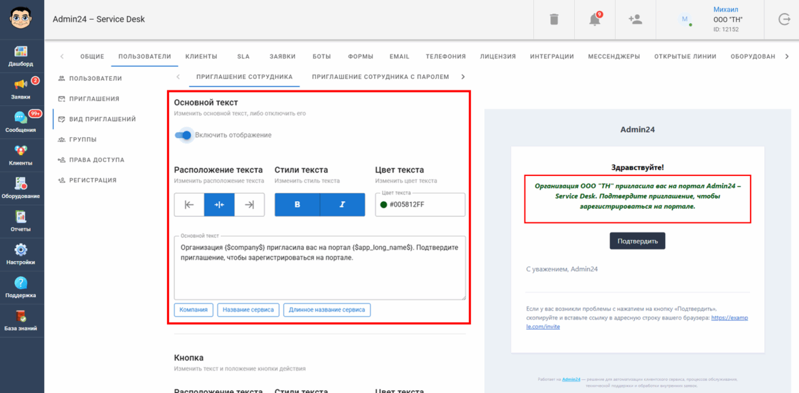Click the add user icon in header
Screen dimensions: 799x393
tap(635, 20)
